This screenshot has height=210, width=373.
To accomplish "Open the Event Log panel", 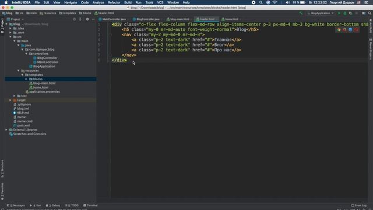I will tap(359, 205).
